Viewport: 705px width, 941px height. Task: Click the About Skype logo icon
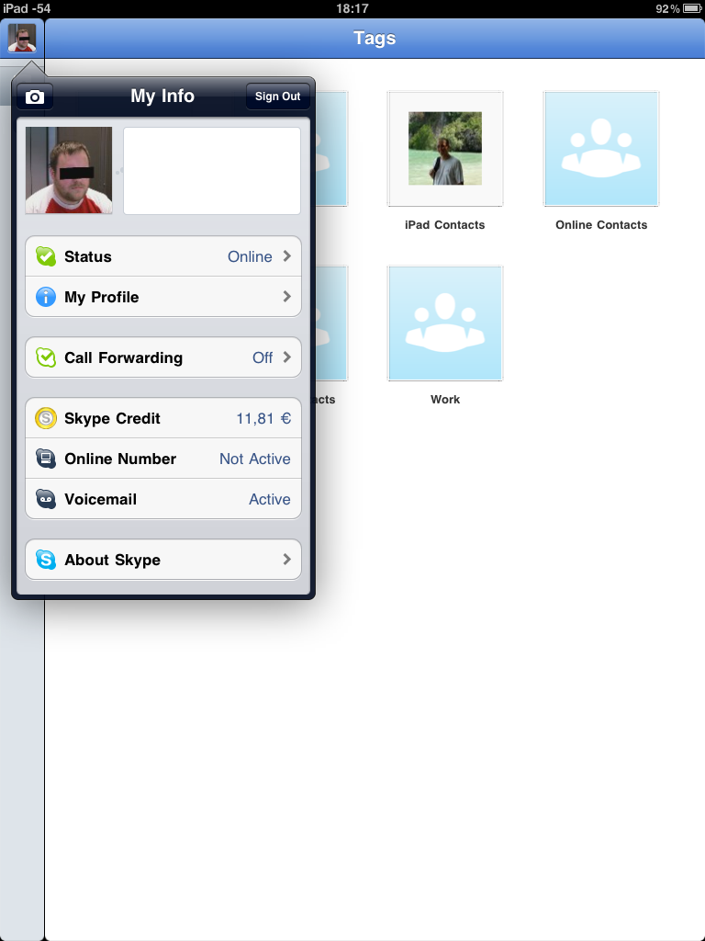[46, 560]
